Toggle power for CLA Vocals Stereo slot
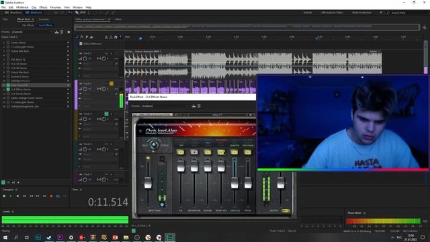 point(8,93)
